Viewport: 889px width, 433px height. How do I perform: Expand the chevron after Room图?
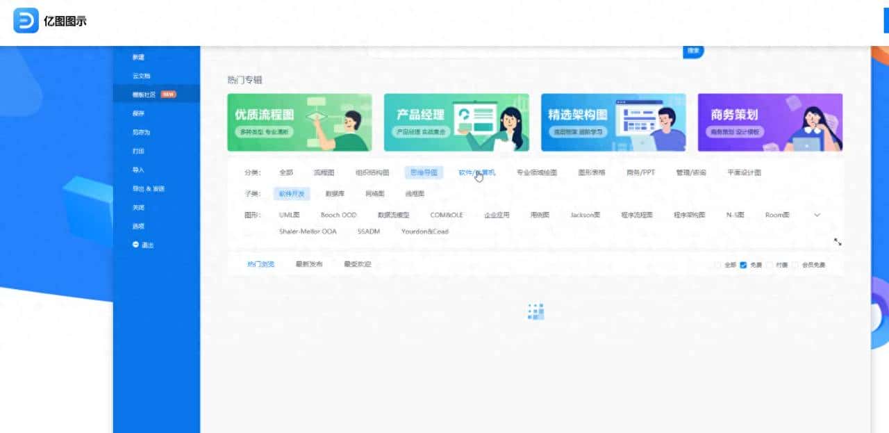coord(817,215)
